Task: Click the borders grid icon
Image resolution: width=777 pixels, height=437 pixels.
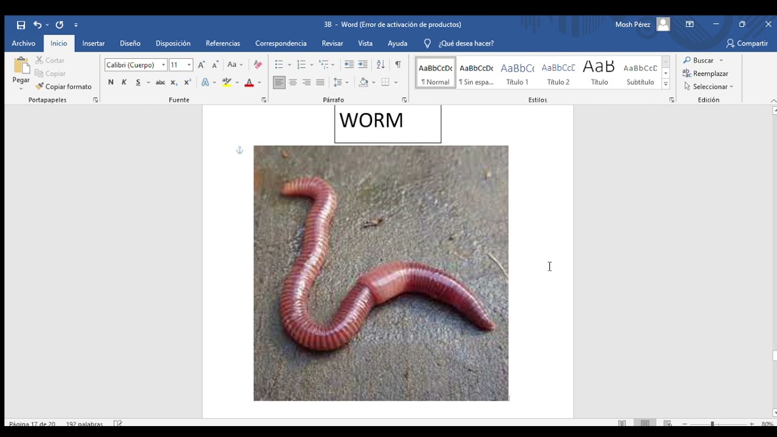Action: point(385,83)
